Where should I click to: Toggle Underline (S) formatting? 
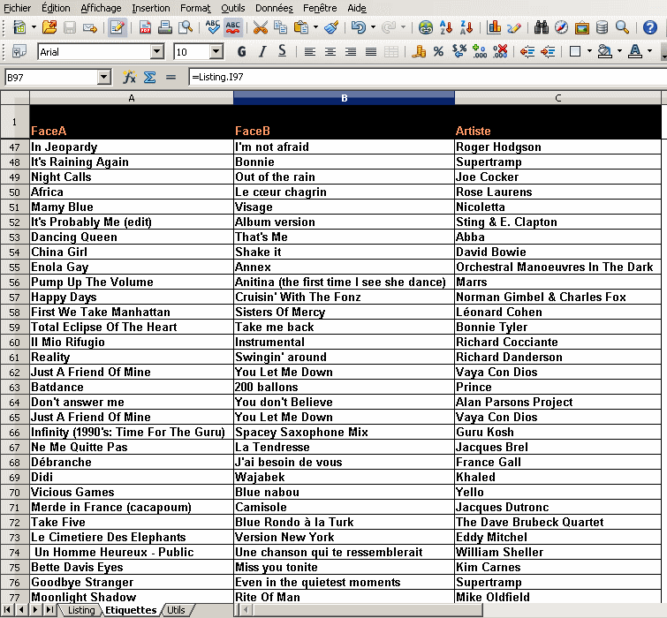click(282, 52)
